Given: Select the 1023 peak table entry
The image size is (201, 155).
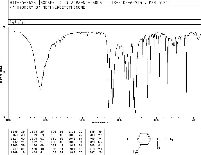Looking at the screenshot, I should click(x=75, y=142).
